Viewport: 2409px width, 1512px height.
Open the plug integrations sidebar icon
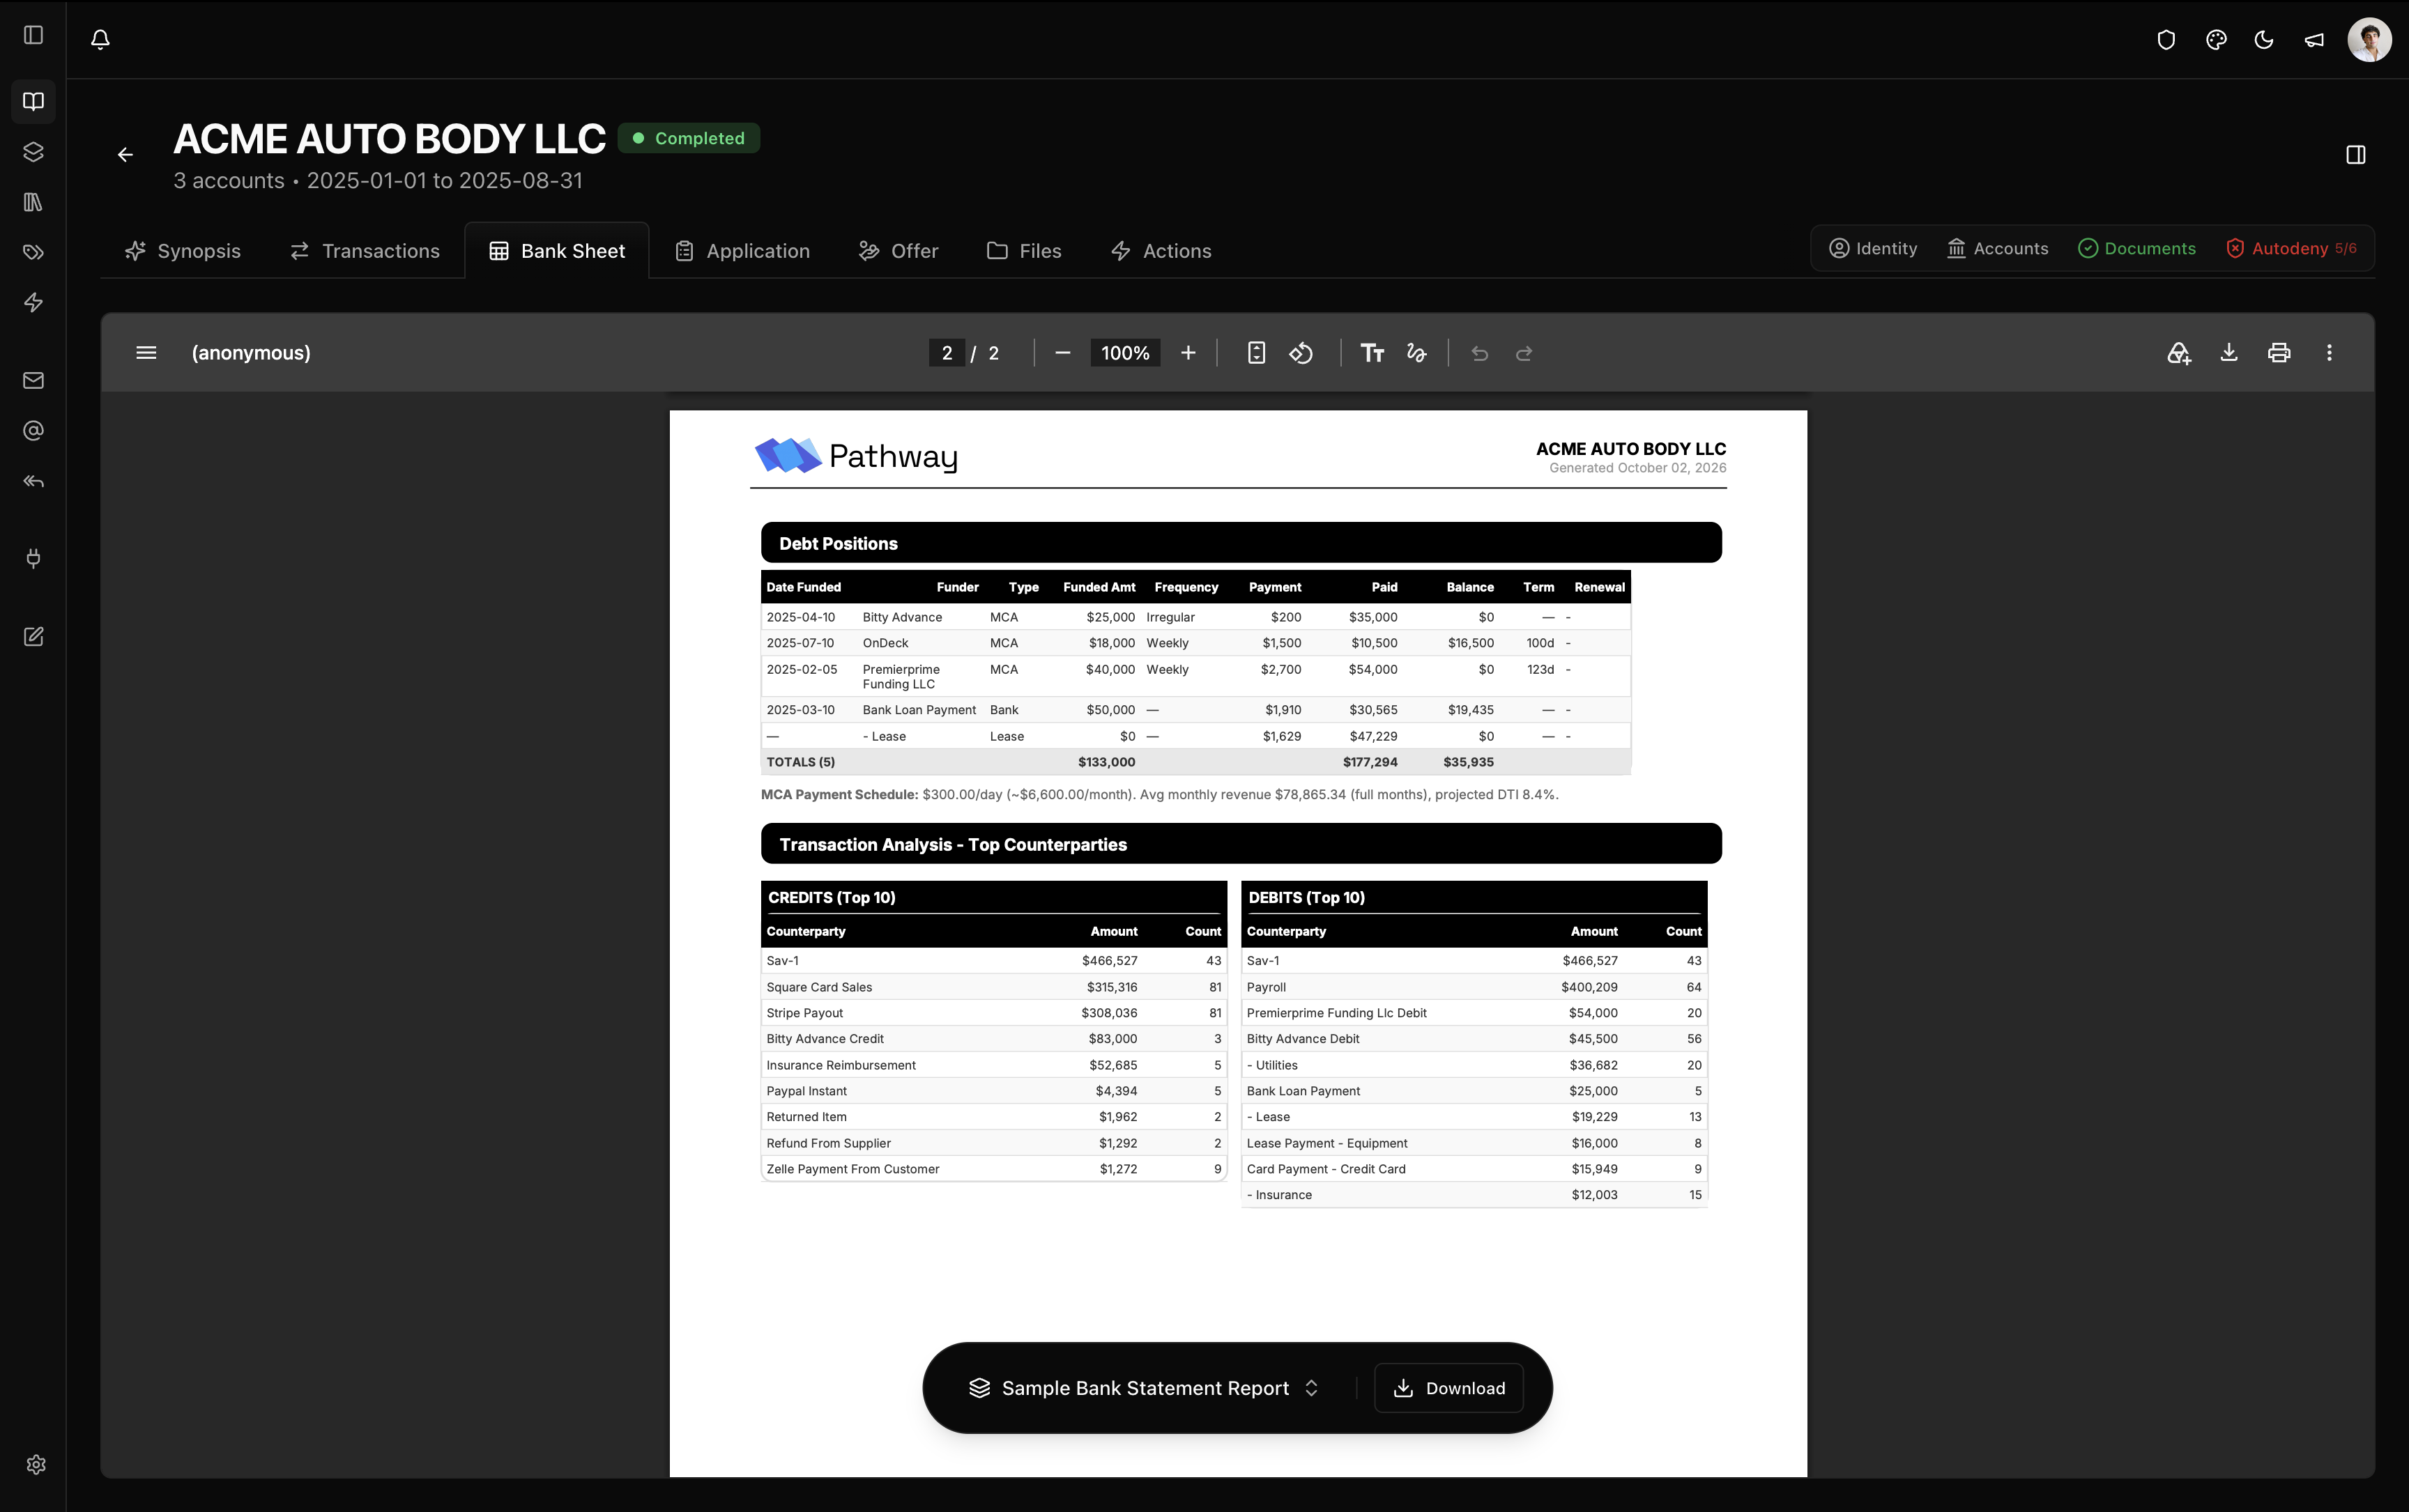[33, 558]
